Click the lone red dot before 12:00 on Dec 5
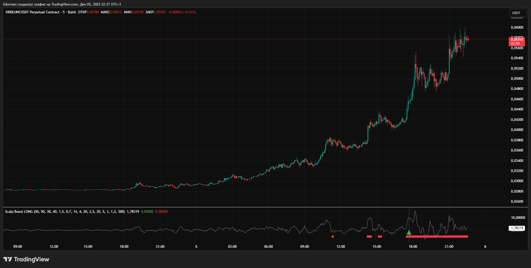Screen dimensions: 531x268 [332, 236]
